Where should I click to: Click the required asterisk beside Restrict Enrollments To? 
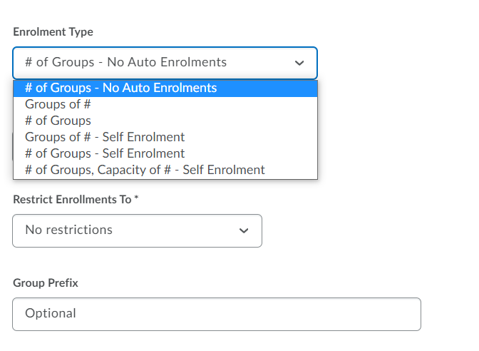tap(137, 199)
